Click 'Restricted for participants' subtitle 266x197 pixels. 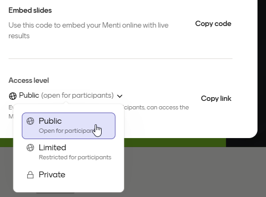(75, 157)
